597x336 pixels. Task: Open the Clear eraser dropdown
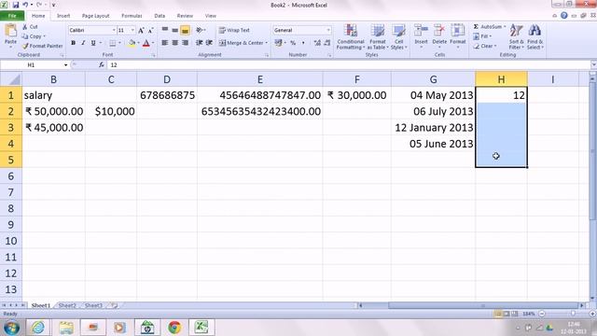[x=485, y=46]
